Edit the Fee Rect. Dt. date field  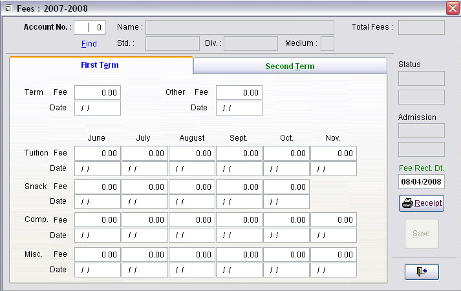point(421,182)
